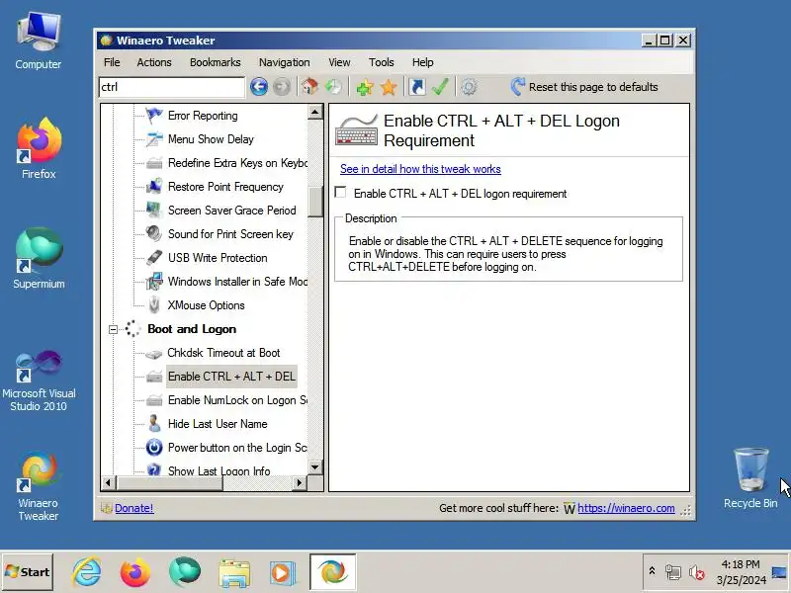Click the network tray icon
The height and width of the screenshot is (593, 791).
pos(673,572)
